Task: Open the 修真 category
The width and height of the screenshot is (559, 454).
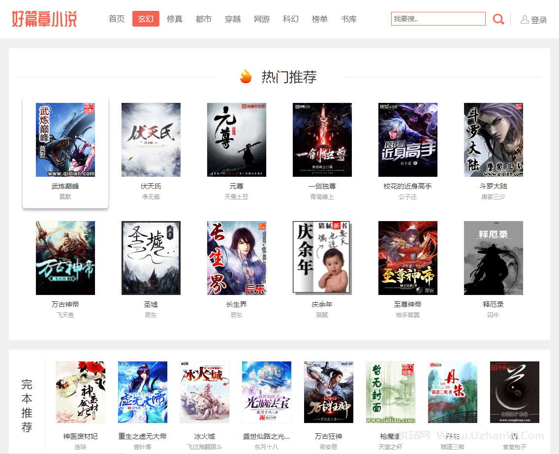Action: coord(175,19)
